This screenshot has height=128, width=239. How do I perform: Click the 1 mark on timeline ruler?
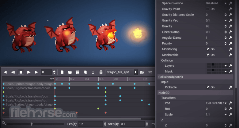click(x=129, y=79)
